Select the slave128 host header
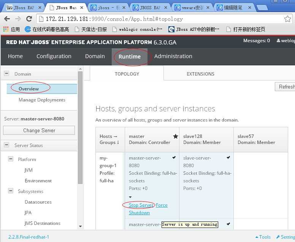 tap(206, 139)
